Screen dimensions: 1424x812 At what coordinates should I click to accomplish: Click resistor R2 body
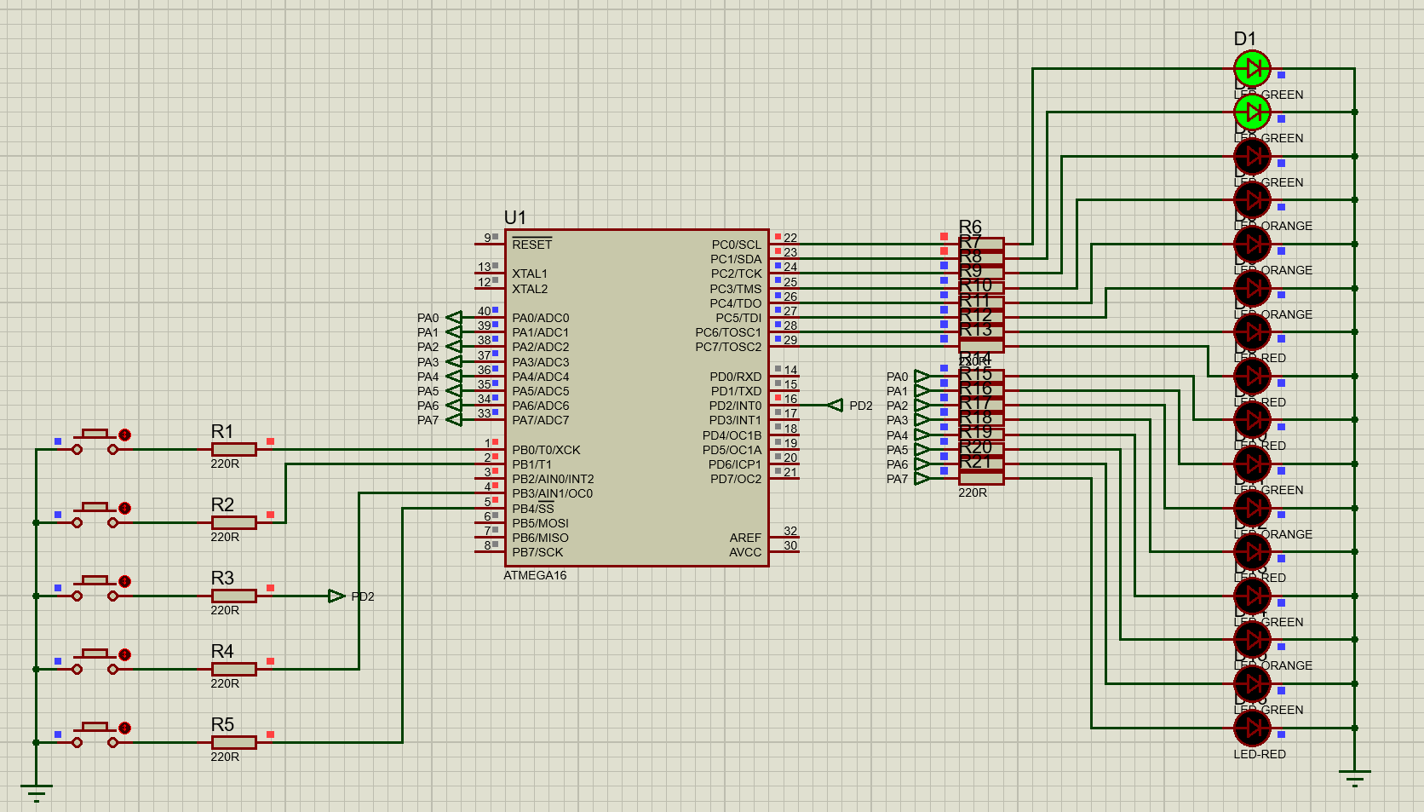(233, 522)
